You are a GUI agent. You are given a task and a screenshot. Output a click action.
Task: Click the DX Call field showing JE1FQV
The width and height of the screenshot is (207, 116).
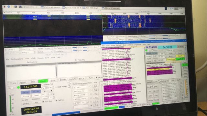pos(26,96)
